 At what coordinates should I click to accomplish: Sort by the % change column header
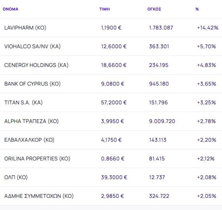click(197, 9)
